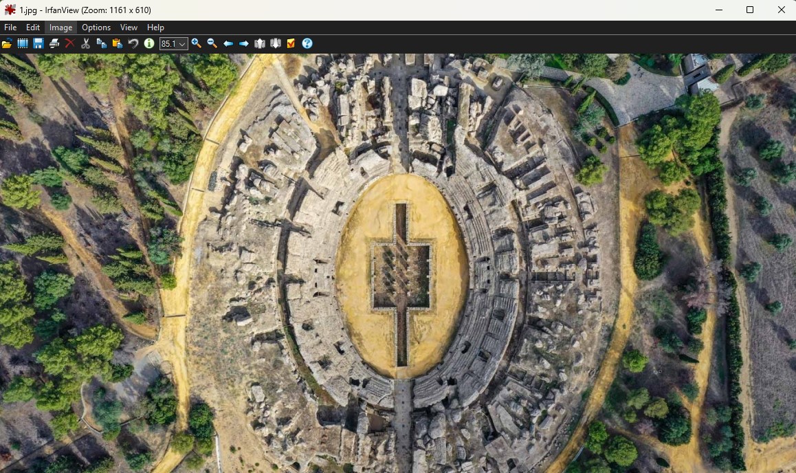The height and width of the screenshot is (473, 796).
Task: Click the Copy icon in toolbar
Action: (x=102, y=43)
